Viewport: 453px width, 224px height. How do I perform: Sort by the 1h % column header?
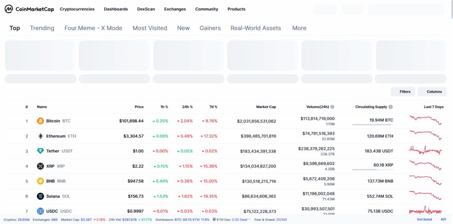(165, 107)
